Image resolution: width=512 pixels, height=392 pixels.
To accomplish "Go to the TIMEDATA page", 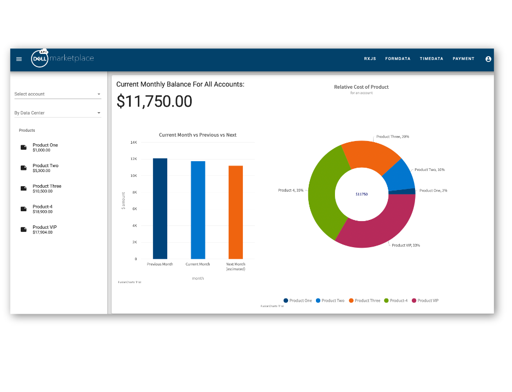I will (x=431, y=59).
